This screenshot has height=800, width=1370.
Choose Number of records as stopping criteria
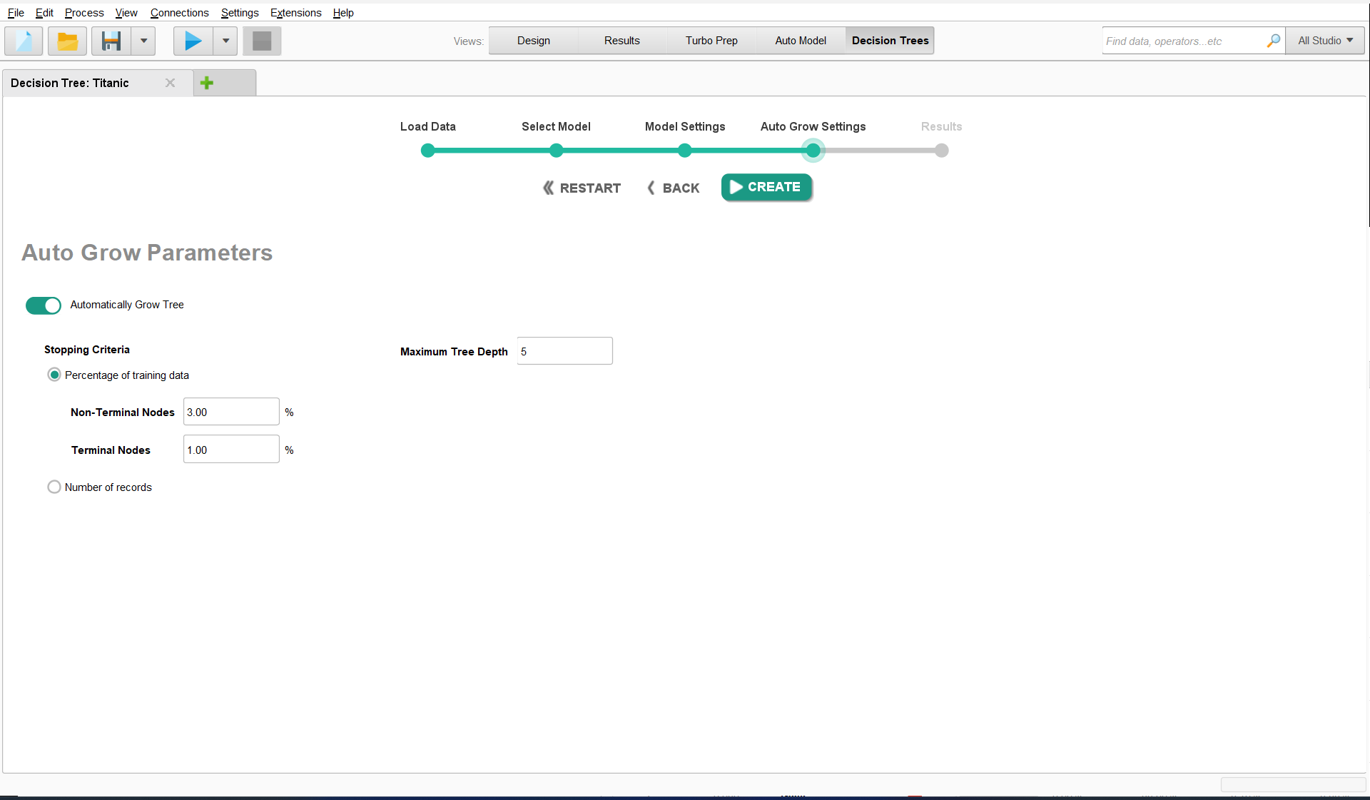click(54, 487)
